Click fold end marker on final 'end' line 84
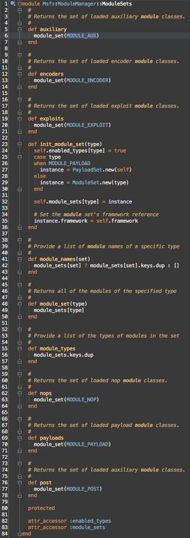The height and width of the screenshot is (538, 190). (20, 534)
